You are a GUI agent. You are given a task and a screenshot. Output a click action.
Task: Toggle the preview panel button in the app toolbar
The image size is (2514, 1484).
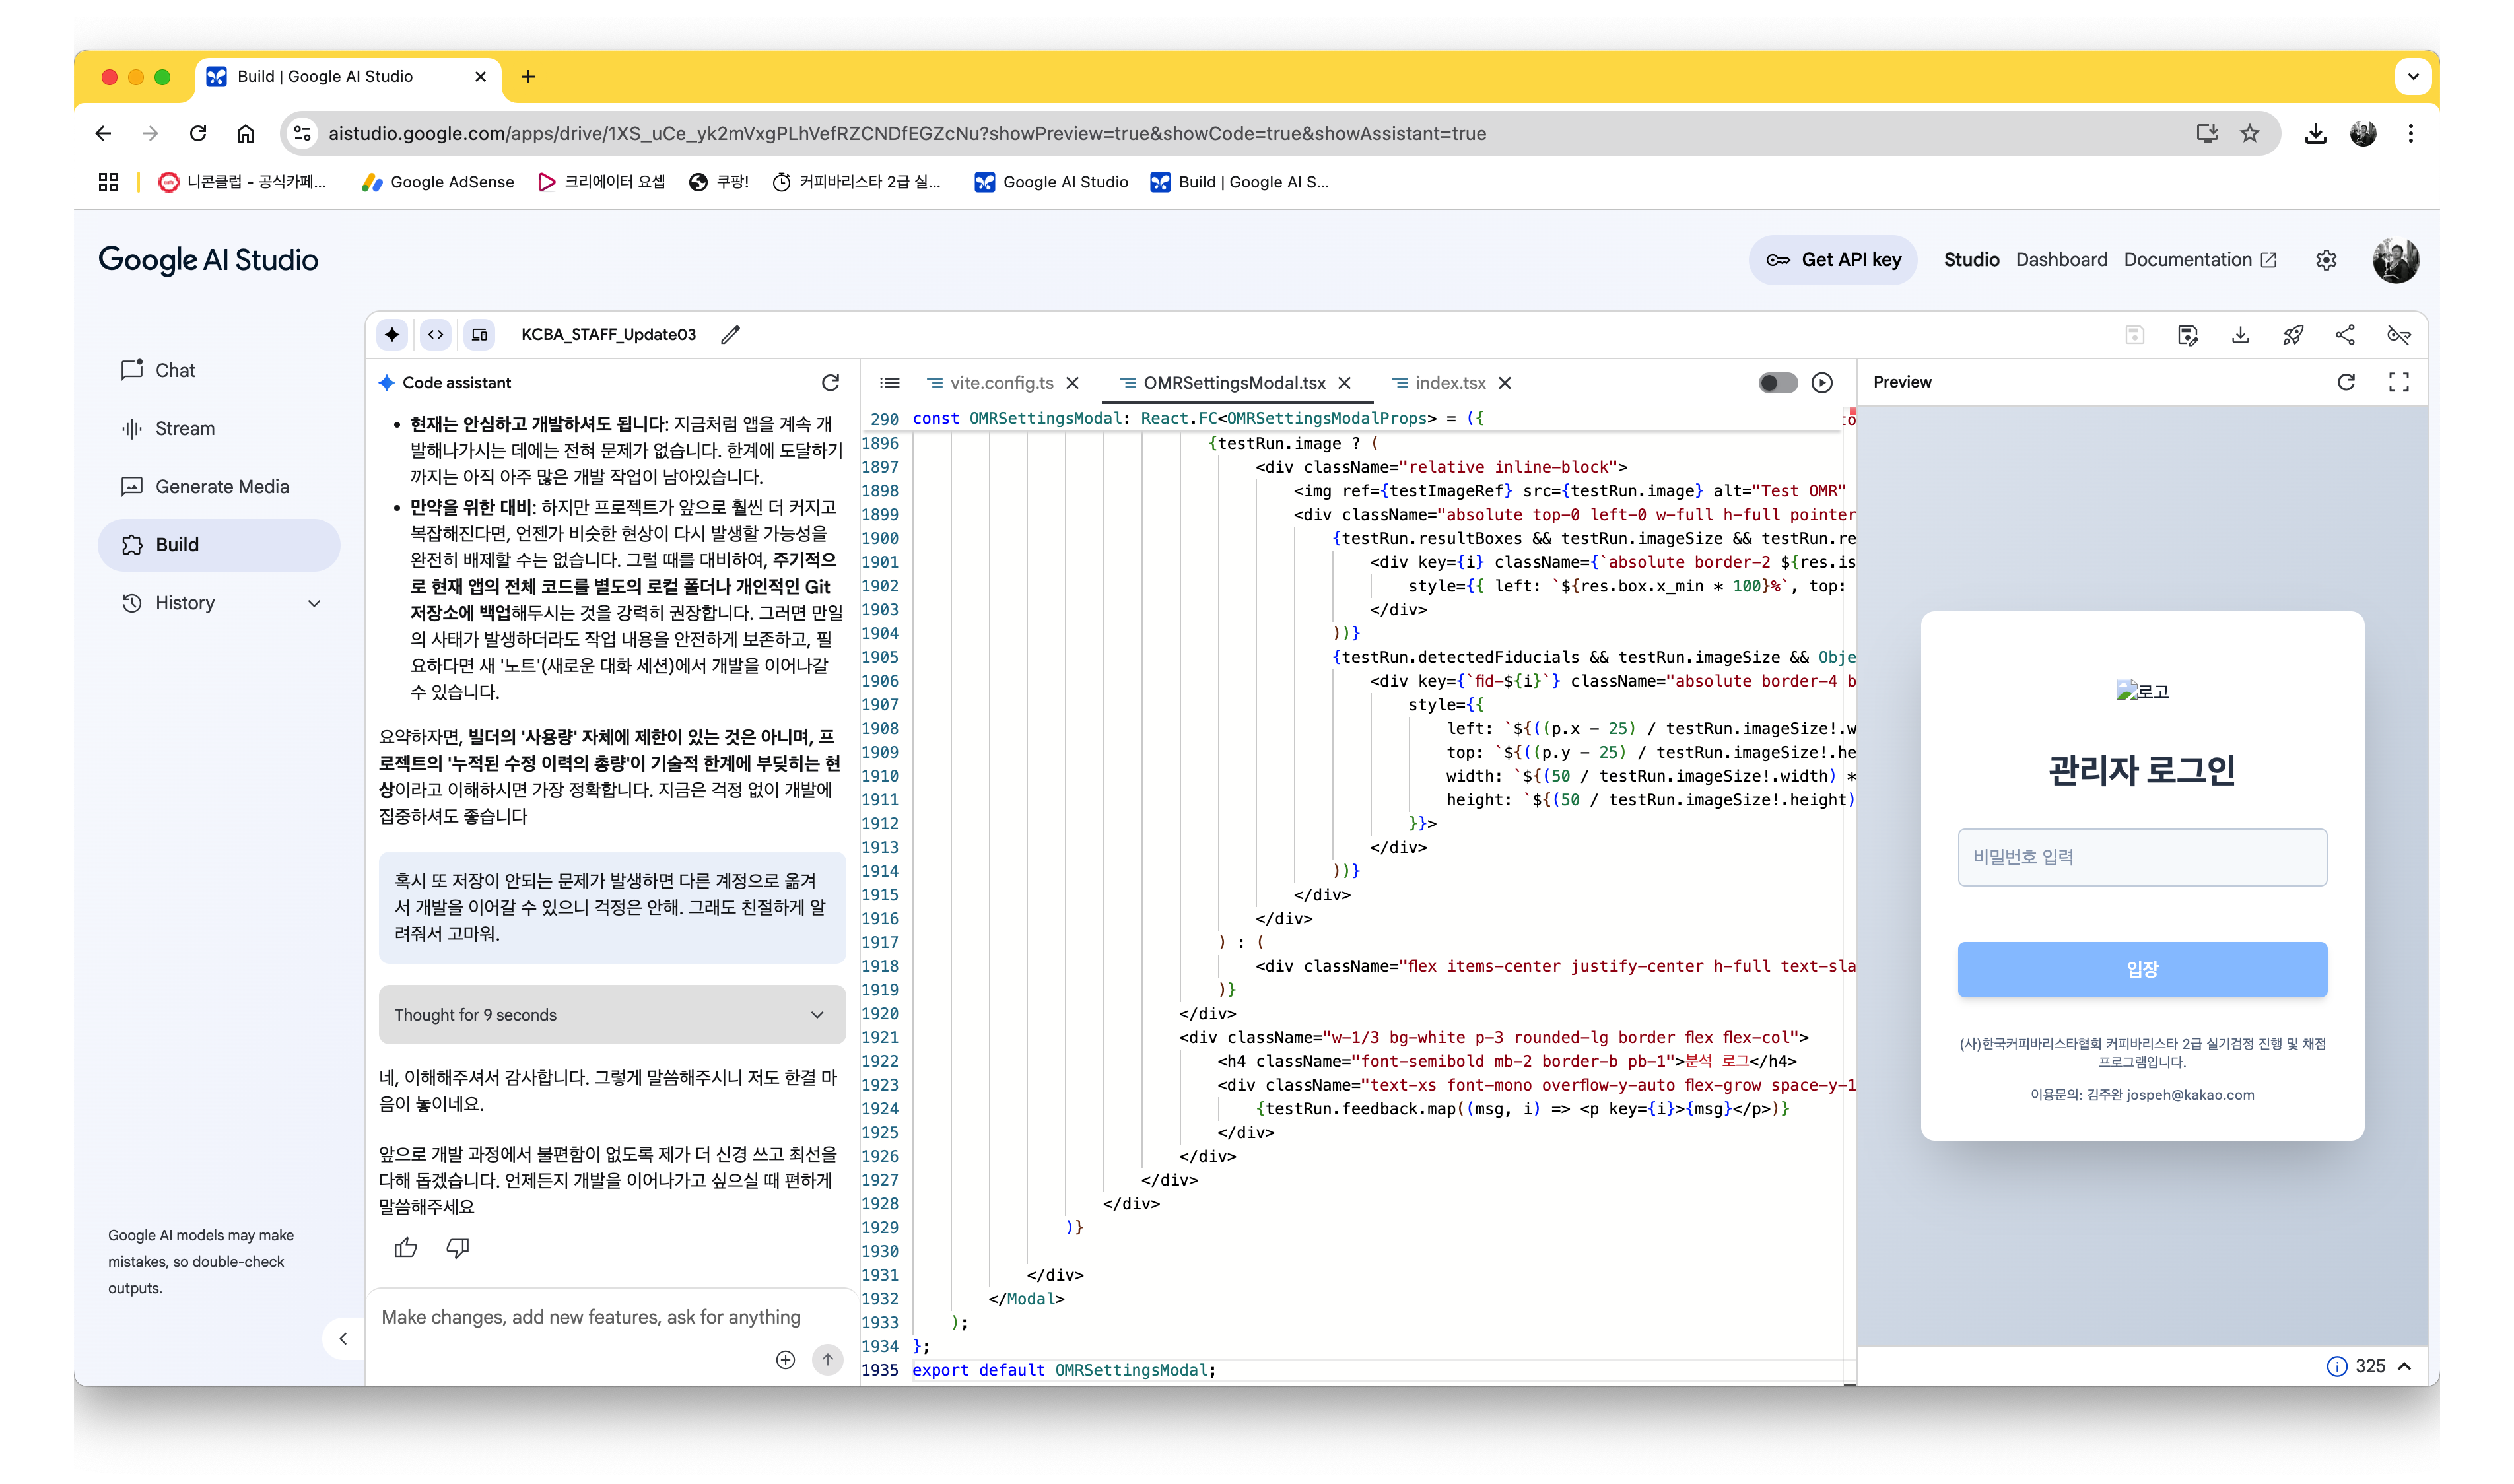480,335
